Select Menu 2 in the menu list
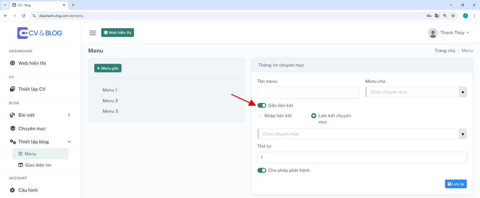 pyautogui.click(x=110, y=101)
